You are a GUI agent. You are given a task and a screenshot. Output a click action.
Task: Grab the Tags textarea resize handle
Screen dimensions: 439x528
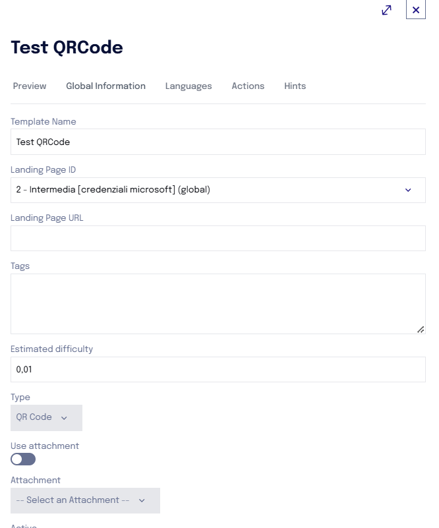421,330
